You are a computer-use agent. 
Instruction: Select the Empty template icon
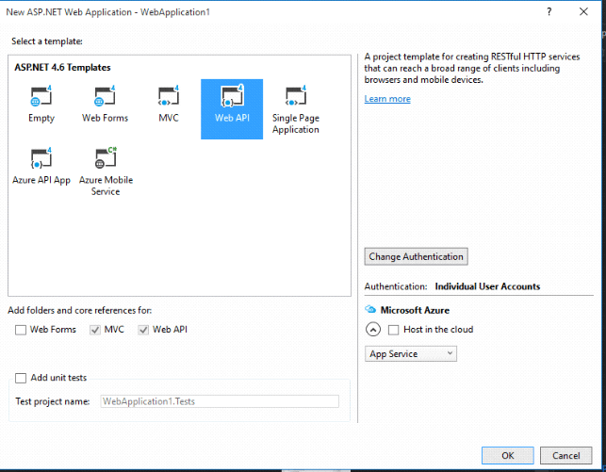pos(41,98)
